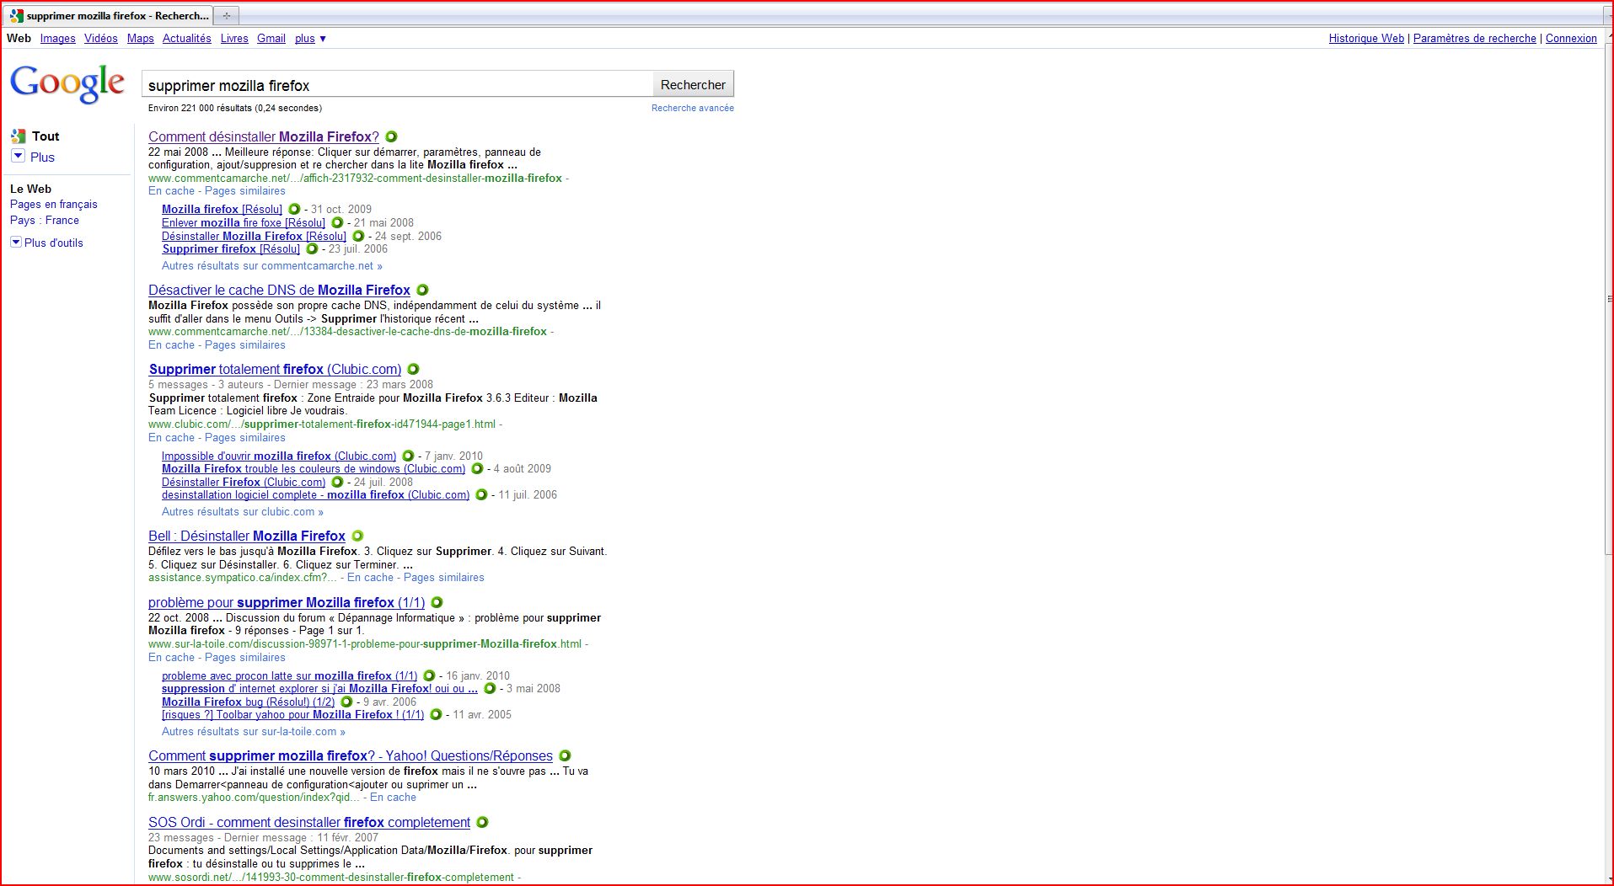Open a new browser tab
Screen dimensions: 1614x886
[x=226, y=16]
